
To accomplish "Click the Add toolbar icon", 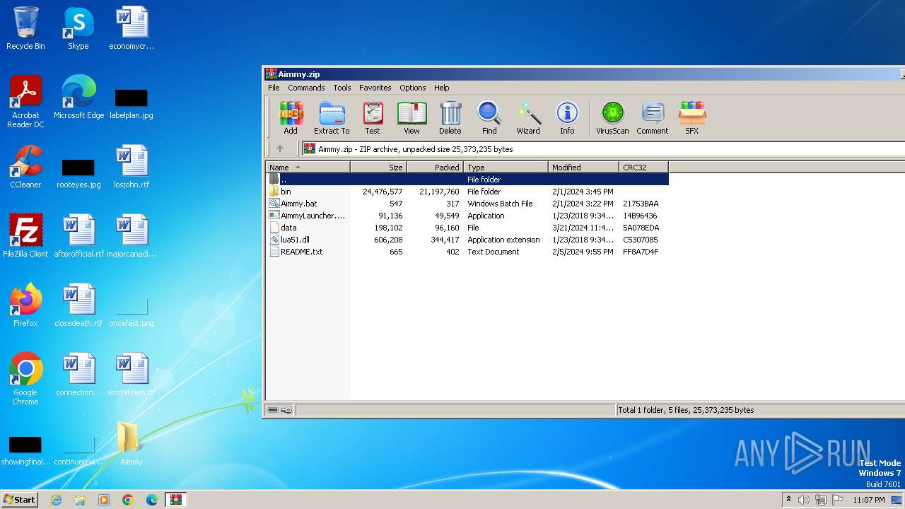I will pos(291,117).
